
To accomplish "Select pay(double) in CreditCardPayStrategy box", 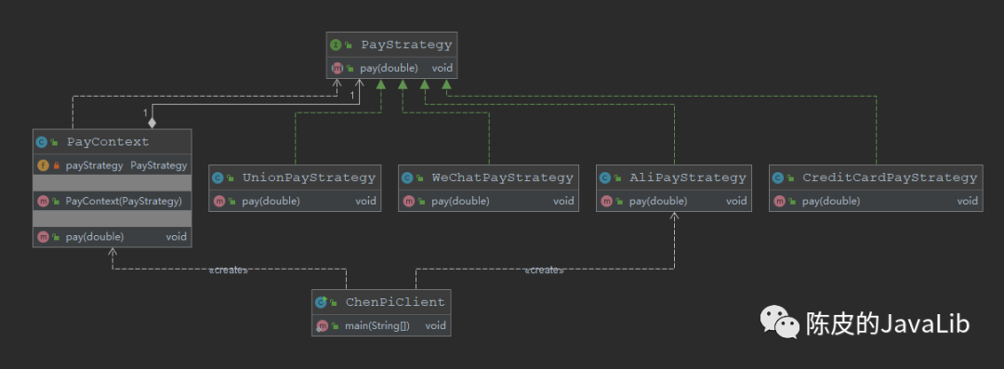I will (x=876, y=201).
